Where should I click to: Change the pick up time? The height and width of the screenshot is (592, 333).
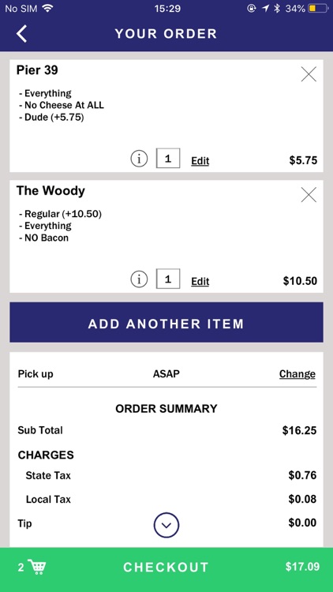coord(297,374)
